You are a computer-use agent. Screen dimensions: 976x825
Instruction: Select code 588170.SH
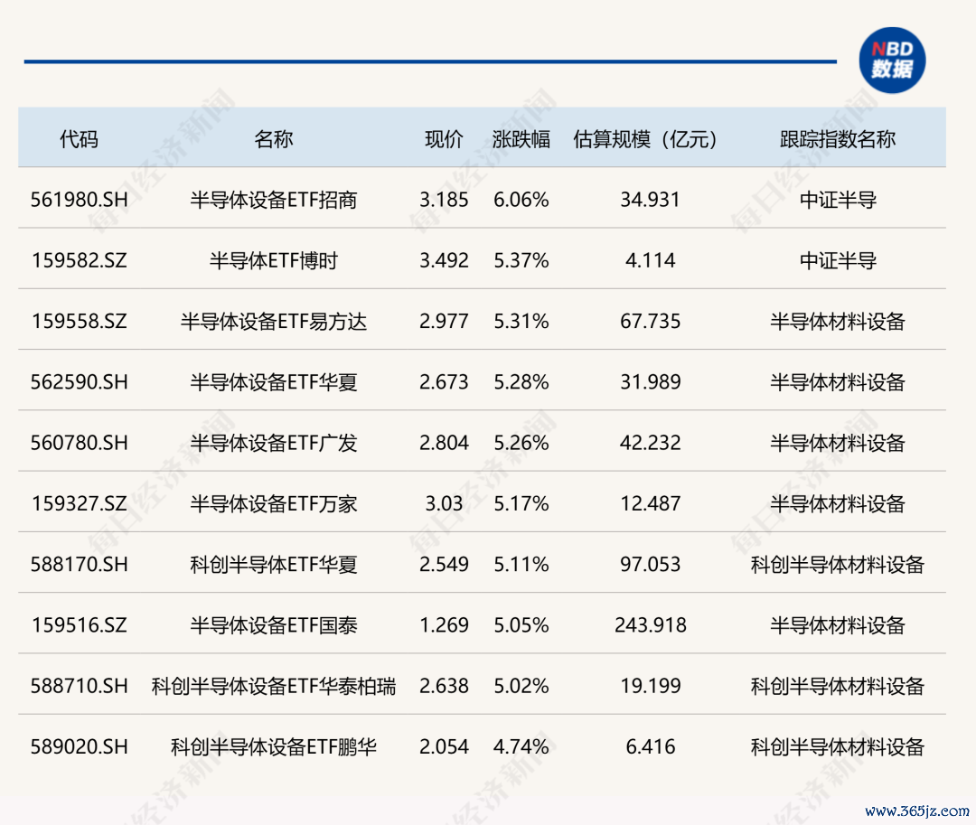(79, 564)
